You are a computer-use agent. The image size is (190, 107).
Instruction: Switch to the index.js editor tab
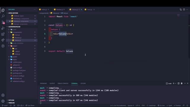click(x=44, y=10)
